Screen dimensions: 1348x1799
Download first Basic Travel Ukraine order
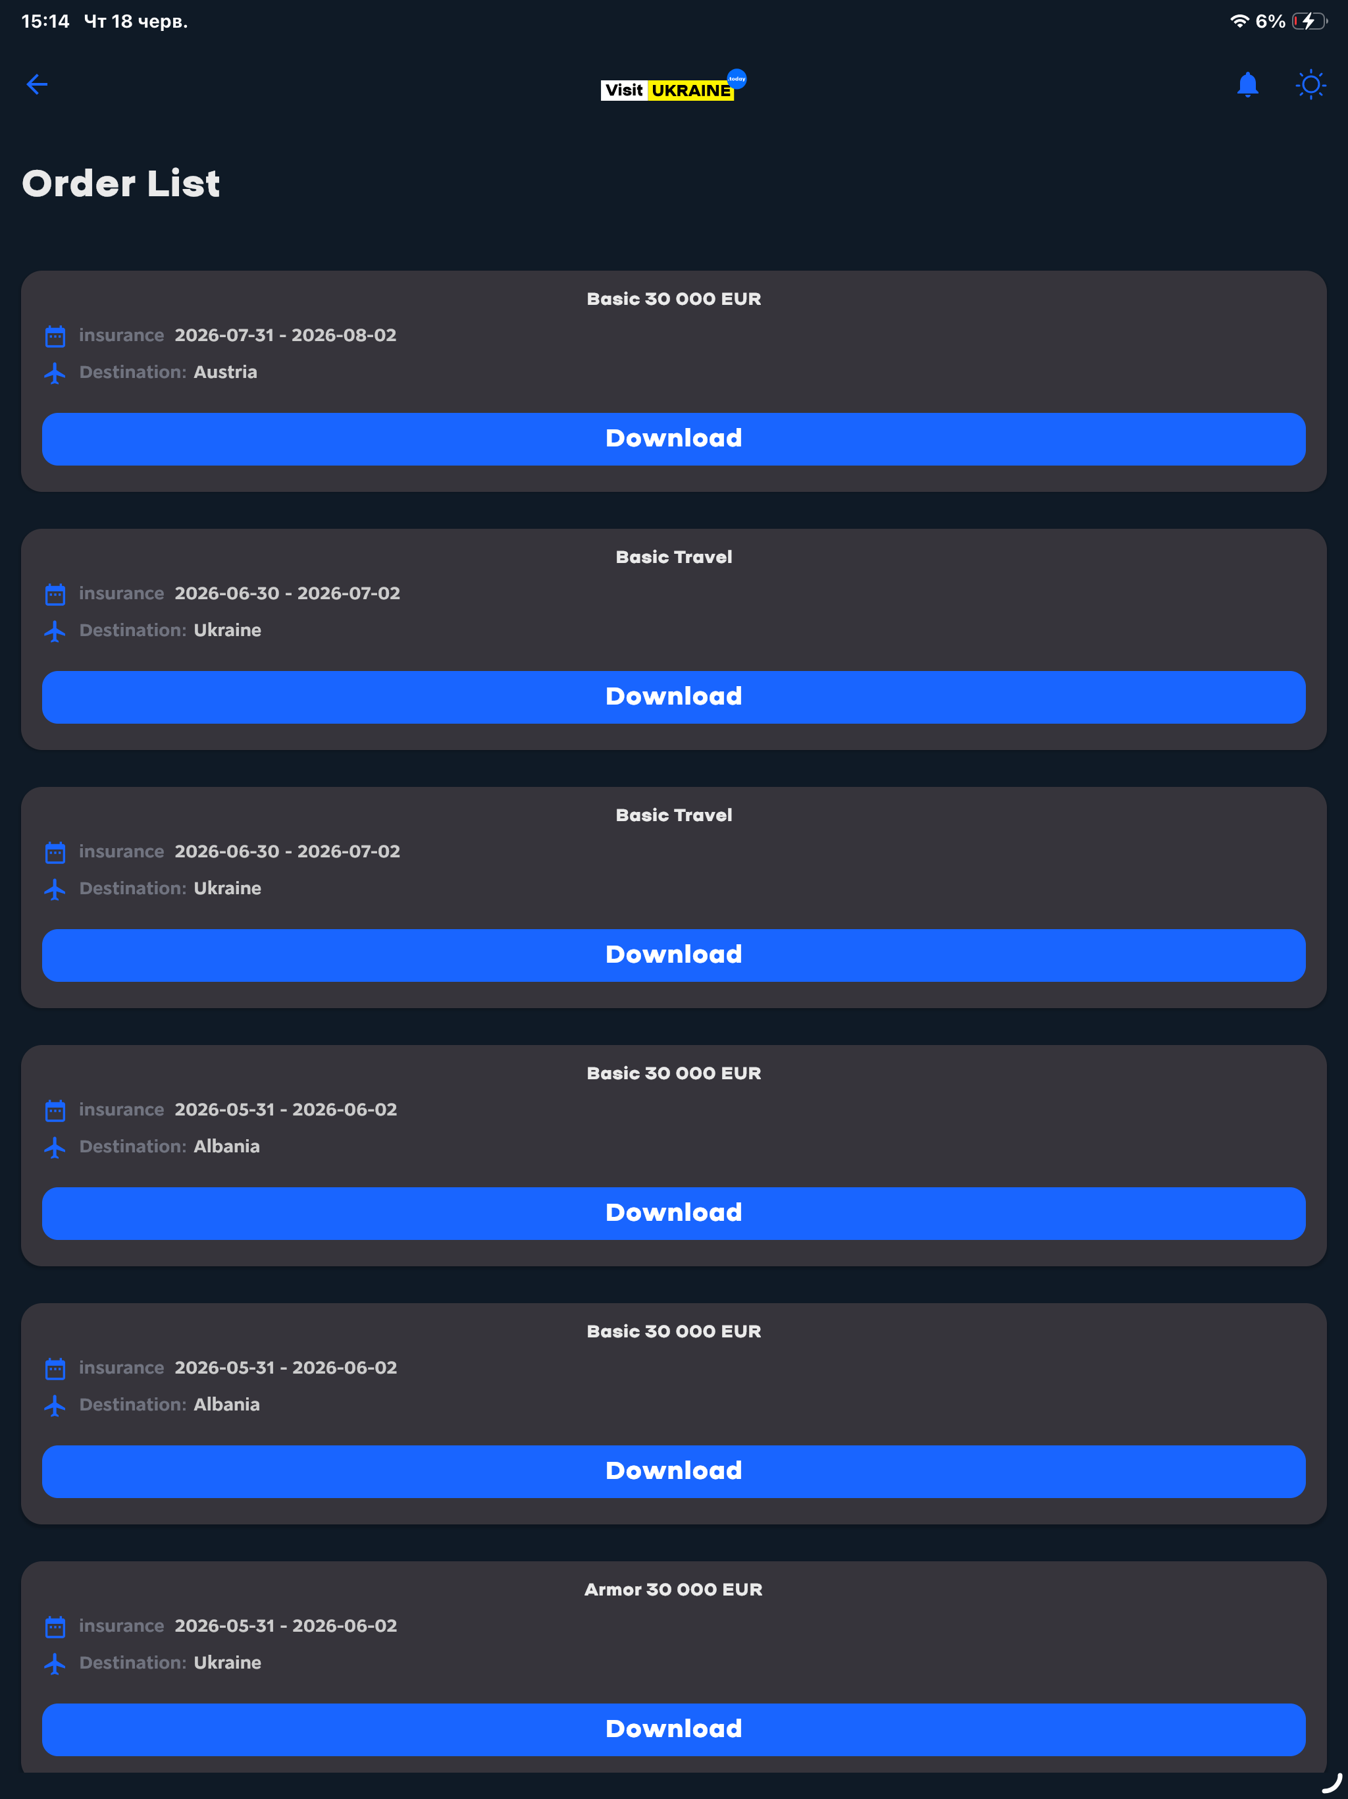coord(674,697)
